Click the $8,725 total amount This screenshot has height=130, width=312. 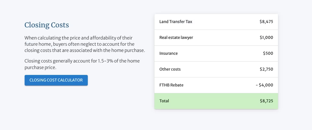(266, 101)
